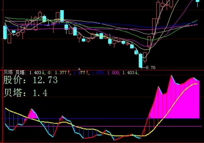Select the last cyan candlestick at top right
This screenshot has width=204, height=143.
pyautogui.click(x=198, y=2)
